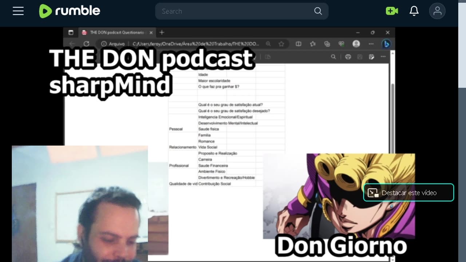Click the 'Familia' cell
The width and height of the screenshot is (466, 262).
point(205,135)
